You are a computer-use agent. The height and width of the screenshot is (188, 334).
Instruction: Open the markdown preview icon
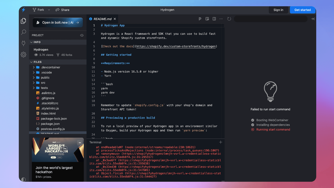207,19
